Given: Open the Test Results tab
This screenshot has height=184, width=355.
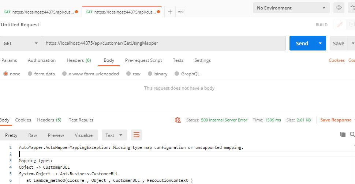Looking at the screenshot, I should (x=81, y=120).
